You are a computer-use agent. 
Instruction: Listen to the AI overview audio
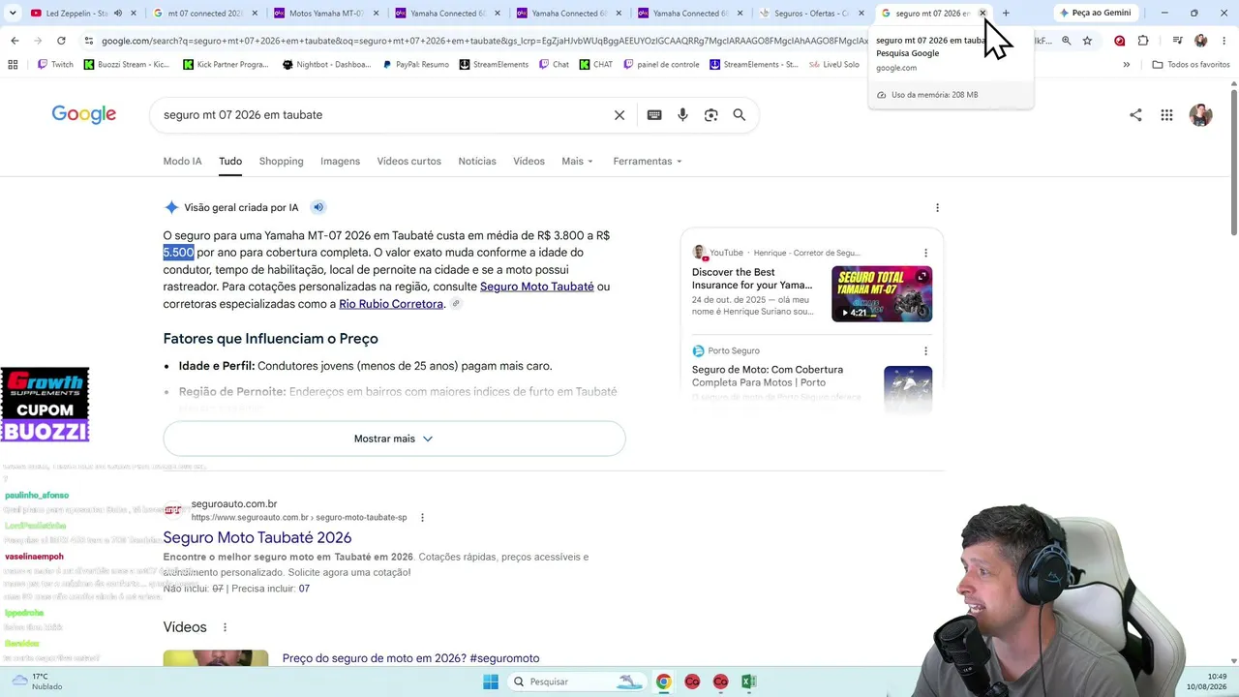[318, 207]
